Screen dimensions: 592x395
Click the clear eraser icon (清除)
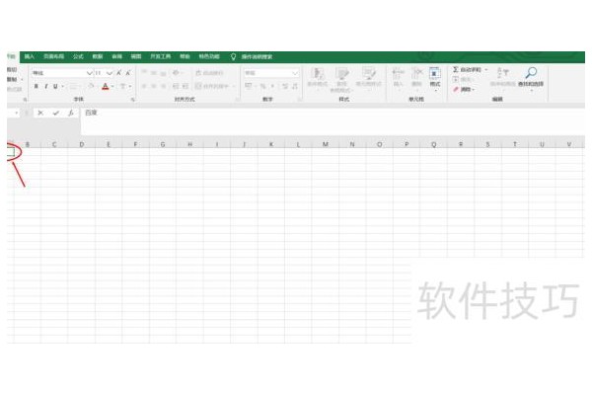pyautogui.click(x=456, y=89)
